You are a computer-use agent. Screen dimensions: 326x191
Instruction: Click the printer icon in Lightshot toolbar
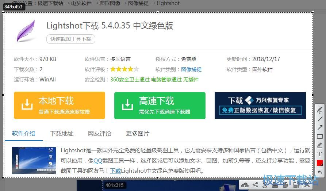(275, 185)
